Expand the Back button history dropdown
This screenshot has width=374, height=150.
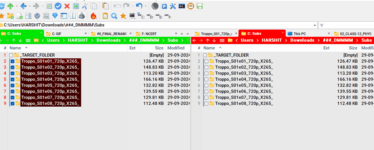(x=29, y=6)
